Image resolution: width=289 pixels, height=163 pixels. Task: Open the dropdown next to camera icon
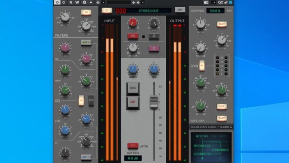214,2
